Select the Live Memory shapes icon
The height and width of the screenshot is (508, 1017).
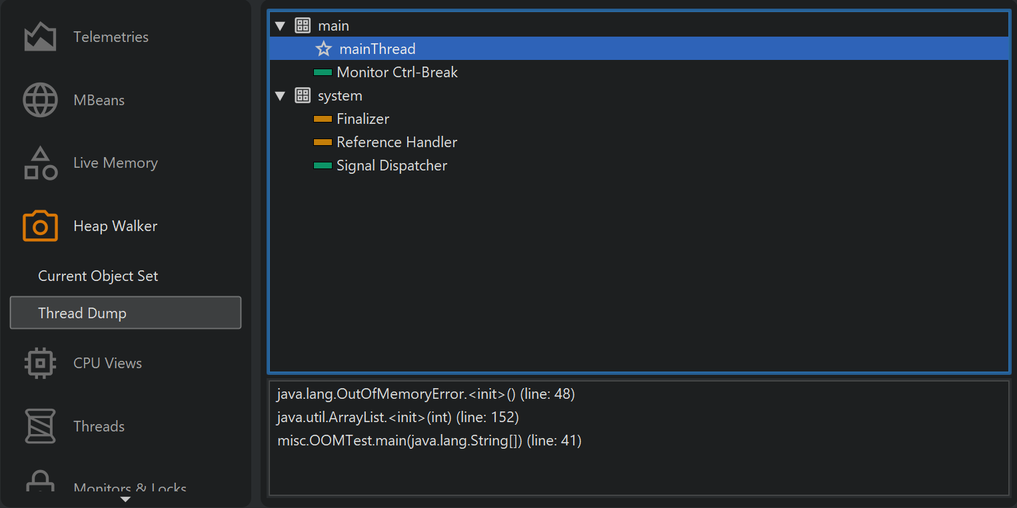click(40, 163)
